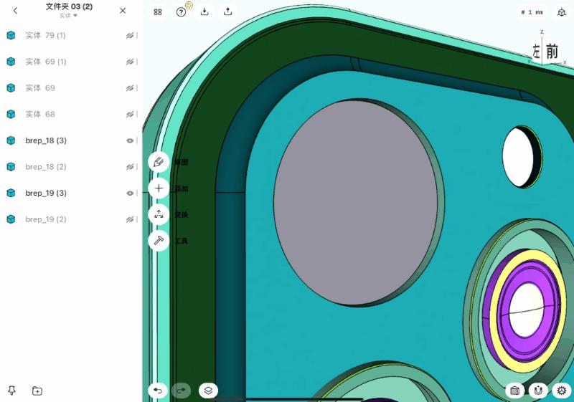Select 实体 68 in the items list

[x=40, y=114]
